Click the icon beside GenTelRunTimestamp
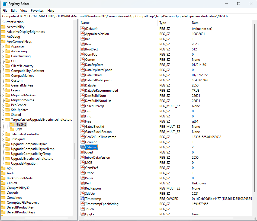Viewport: 257px width, 221px height. pos(82,137)
